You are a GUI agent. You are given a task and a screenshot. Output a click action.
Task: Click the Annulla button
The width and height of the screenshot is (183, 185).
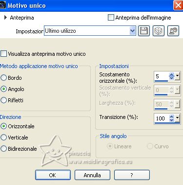point(92,175)
